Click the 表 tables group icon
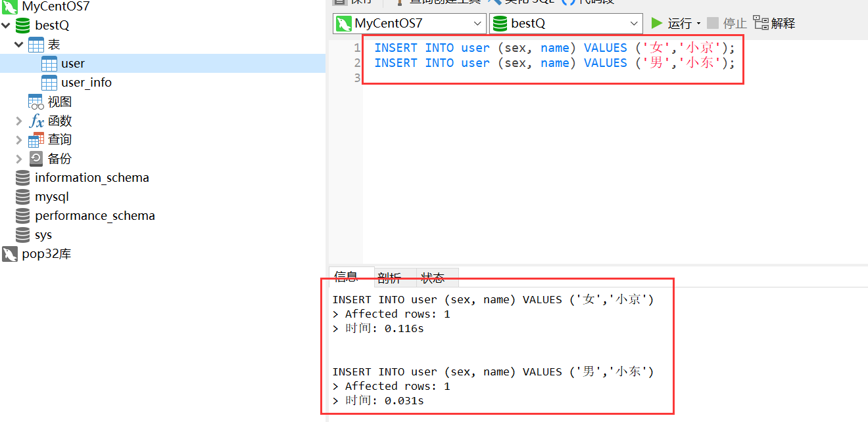The width and height of the screenshot is (868, 422). coord(36,45)
